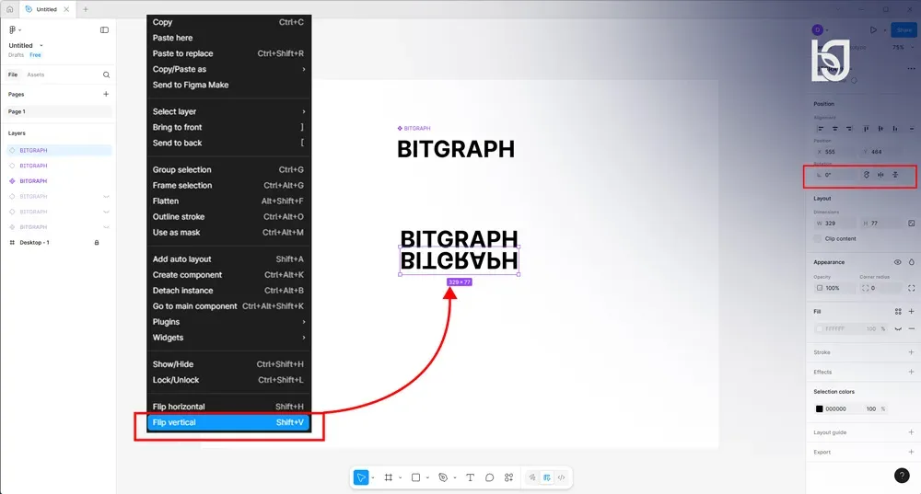Align left in the Alignment row

[821, 129]
